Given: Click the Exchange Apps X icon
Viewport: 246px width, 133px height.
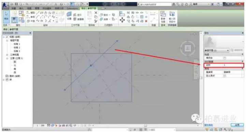Looking at the screenshot, I should [x=212, y=4].
